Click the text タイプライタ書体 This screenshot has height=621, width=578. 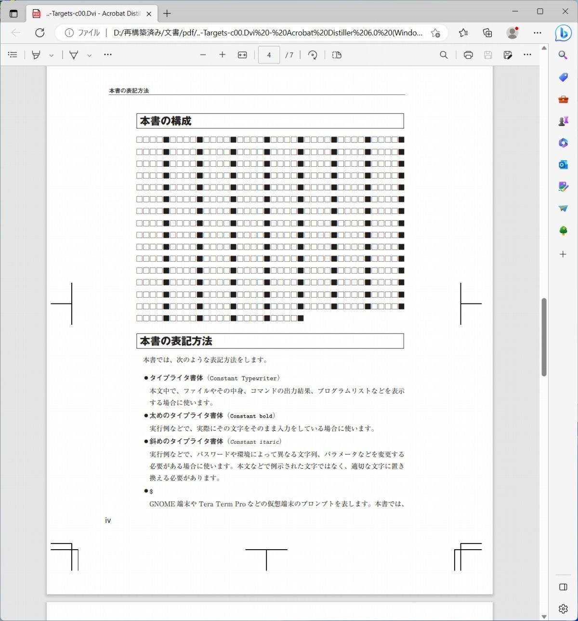click(x=176, y=378)
